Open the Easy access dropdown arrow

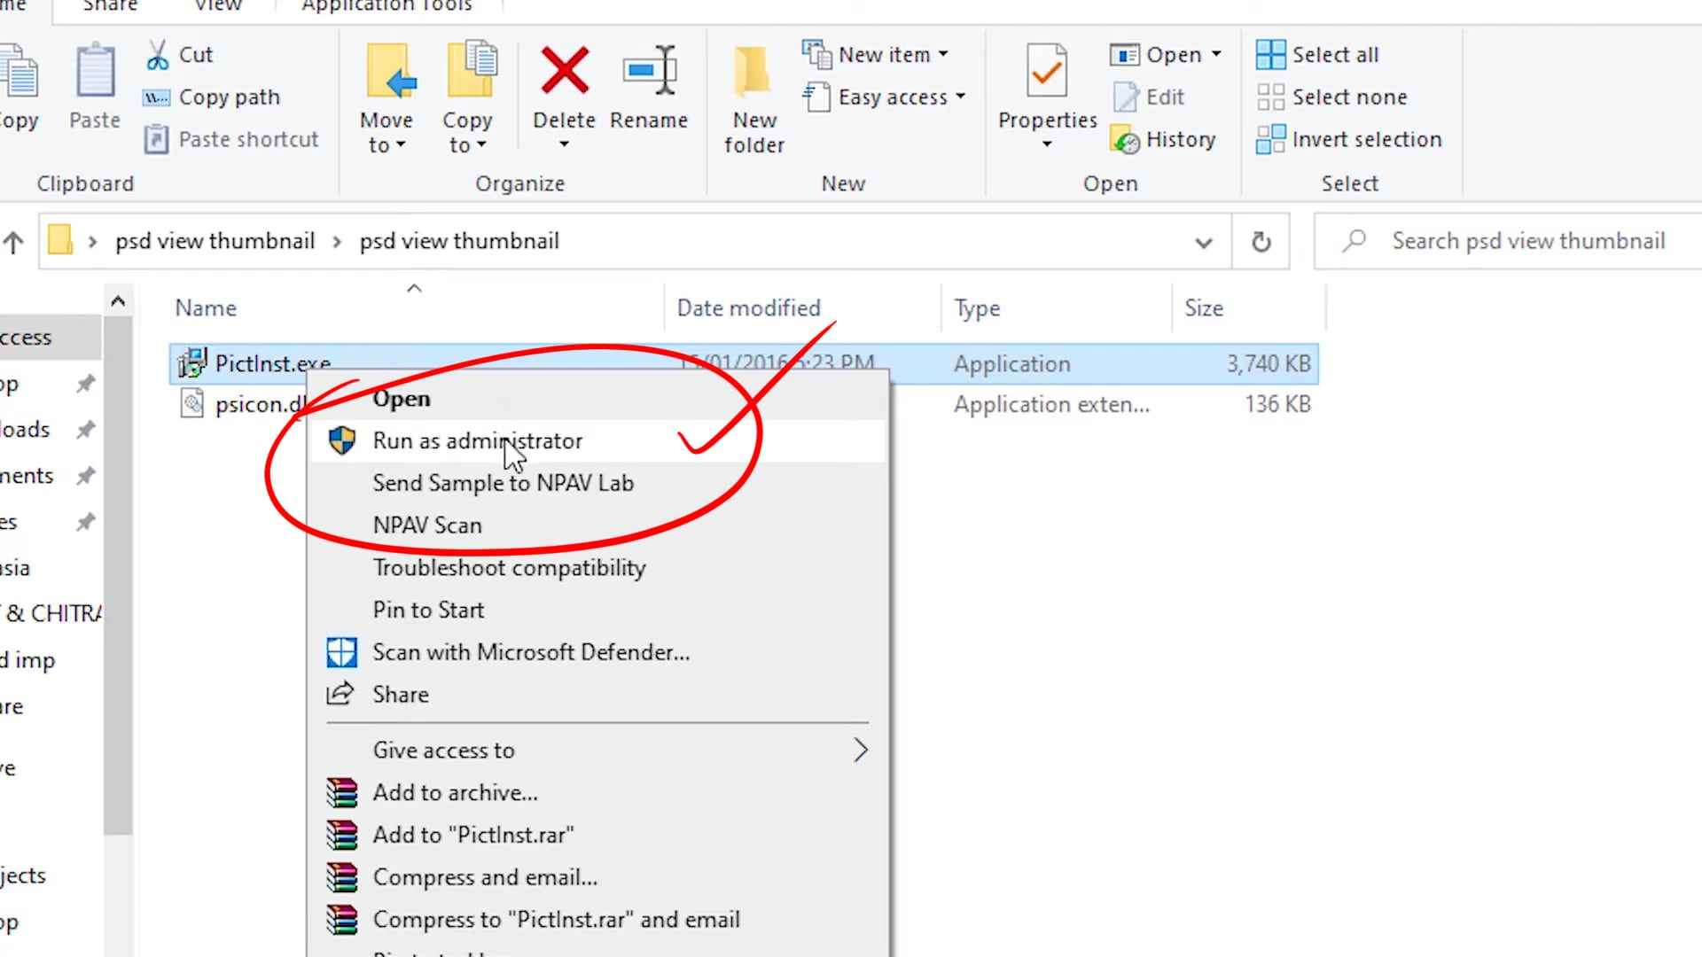pos(960,97)
